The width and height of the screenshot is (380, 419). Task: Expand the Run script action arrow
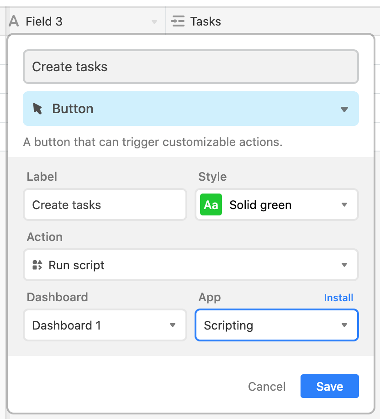[x=344, y=265]
